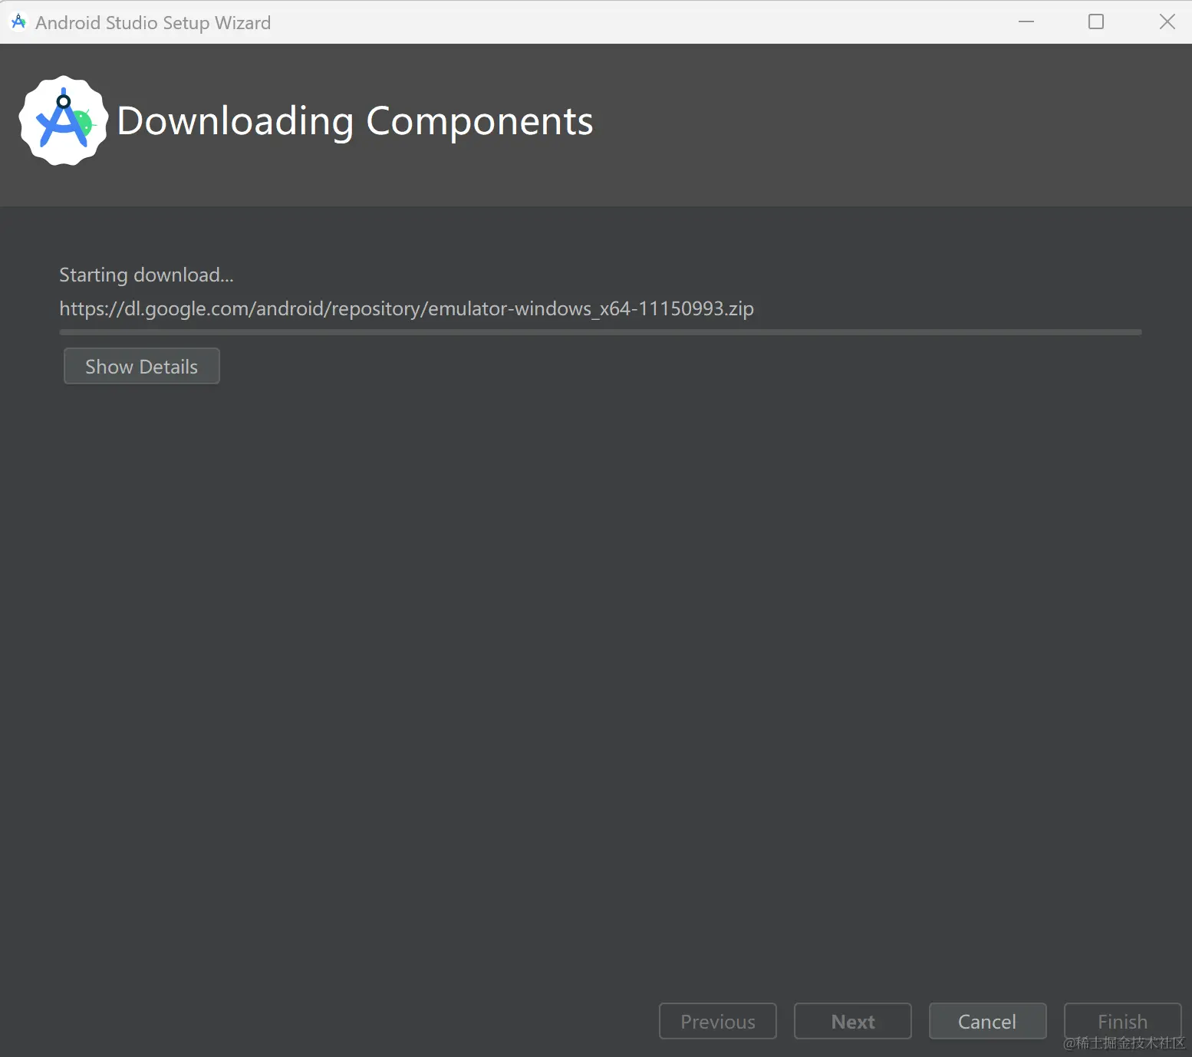The height and width of the screenshot is (1057, 1192).
Task: Click the small Android Studio title bar icon
Action: (x=19, y=22)
